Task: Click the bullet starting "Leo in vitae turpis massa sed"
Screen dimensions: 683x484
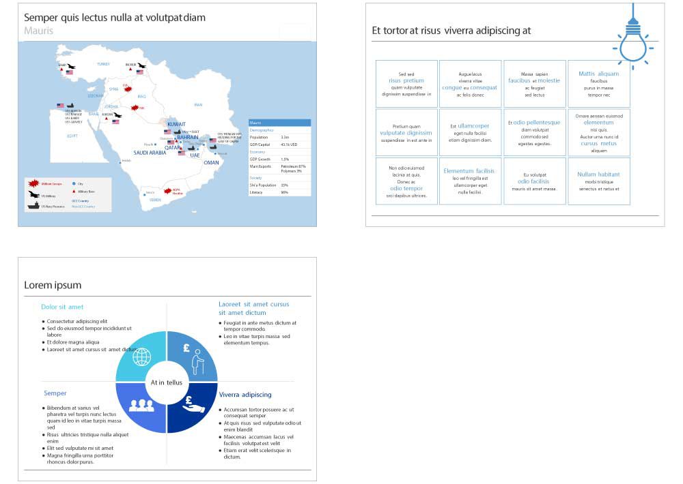Action: click(254, 339)
